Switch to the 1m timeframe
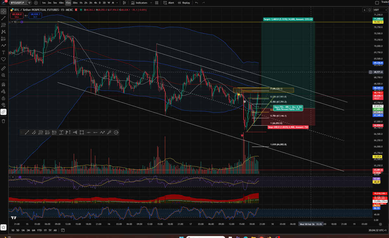The height and width of the screenshot is (238, 389). (x=44, y=3)
